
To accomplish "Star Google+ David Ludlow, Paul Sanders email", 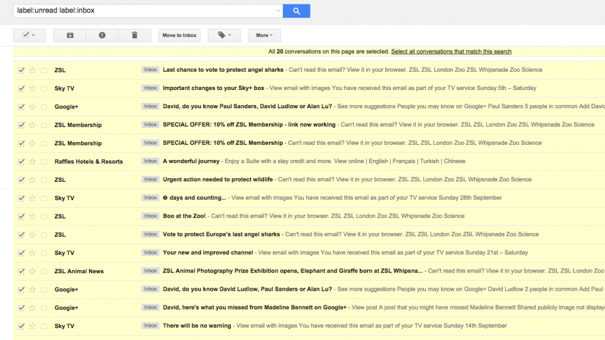I will point(32,290).
